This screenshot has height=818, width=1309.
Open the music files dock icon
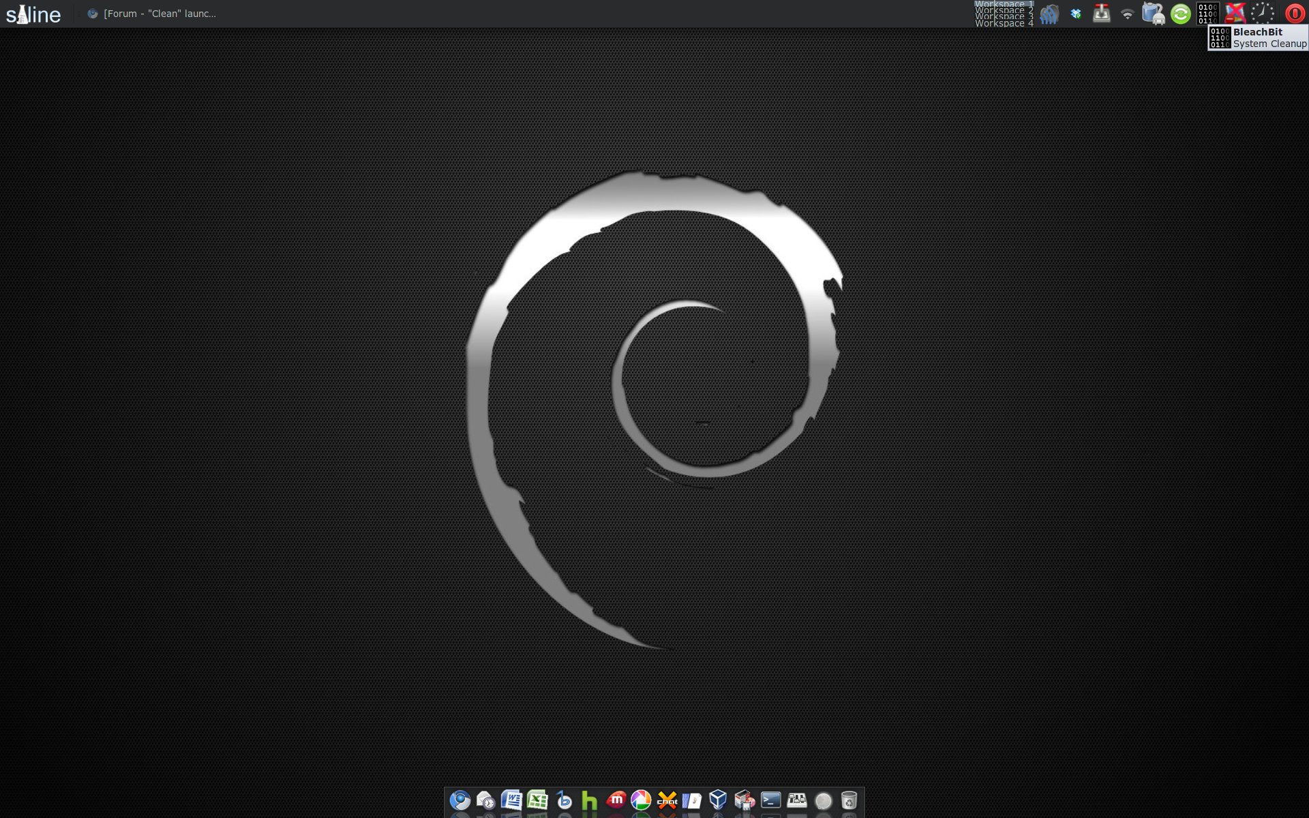point(692,800)
